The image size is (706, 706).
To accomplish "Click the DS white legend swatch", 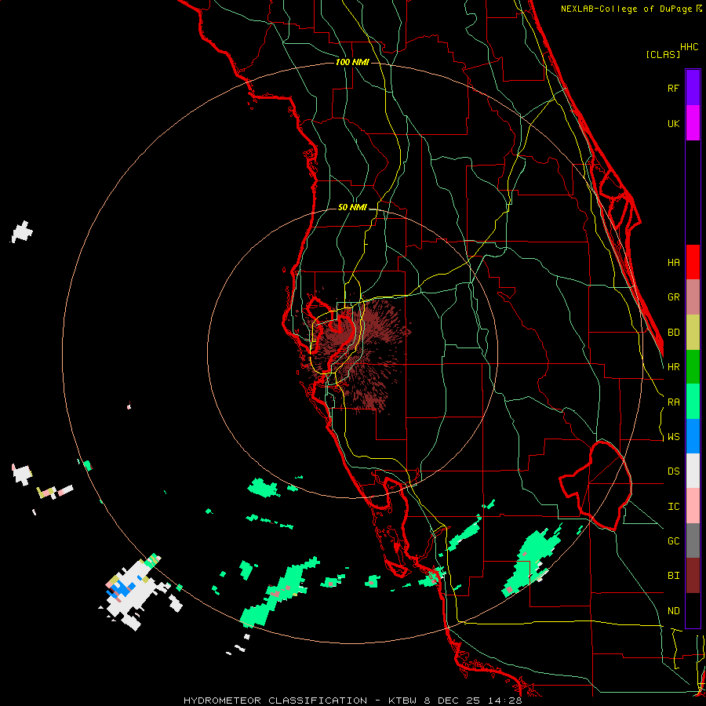I will coord(693,471).
